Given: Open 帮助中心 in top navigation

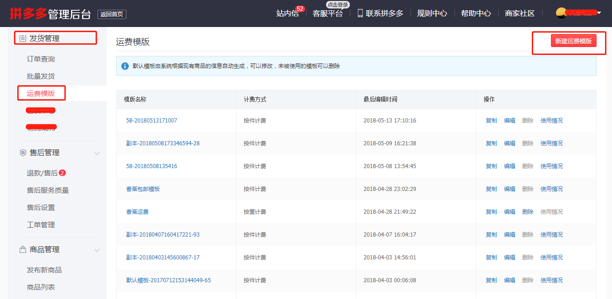Looking at the screenshot, I should tap(476, 13).
